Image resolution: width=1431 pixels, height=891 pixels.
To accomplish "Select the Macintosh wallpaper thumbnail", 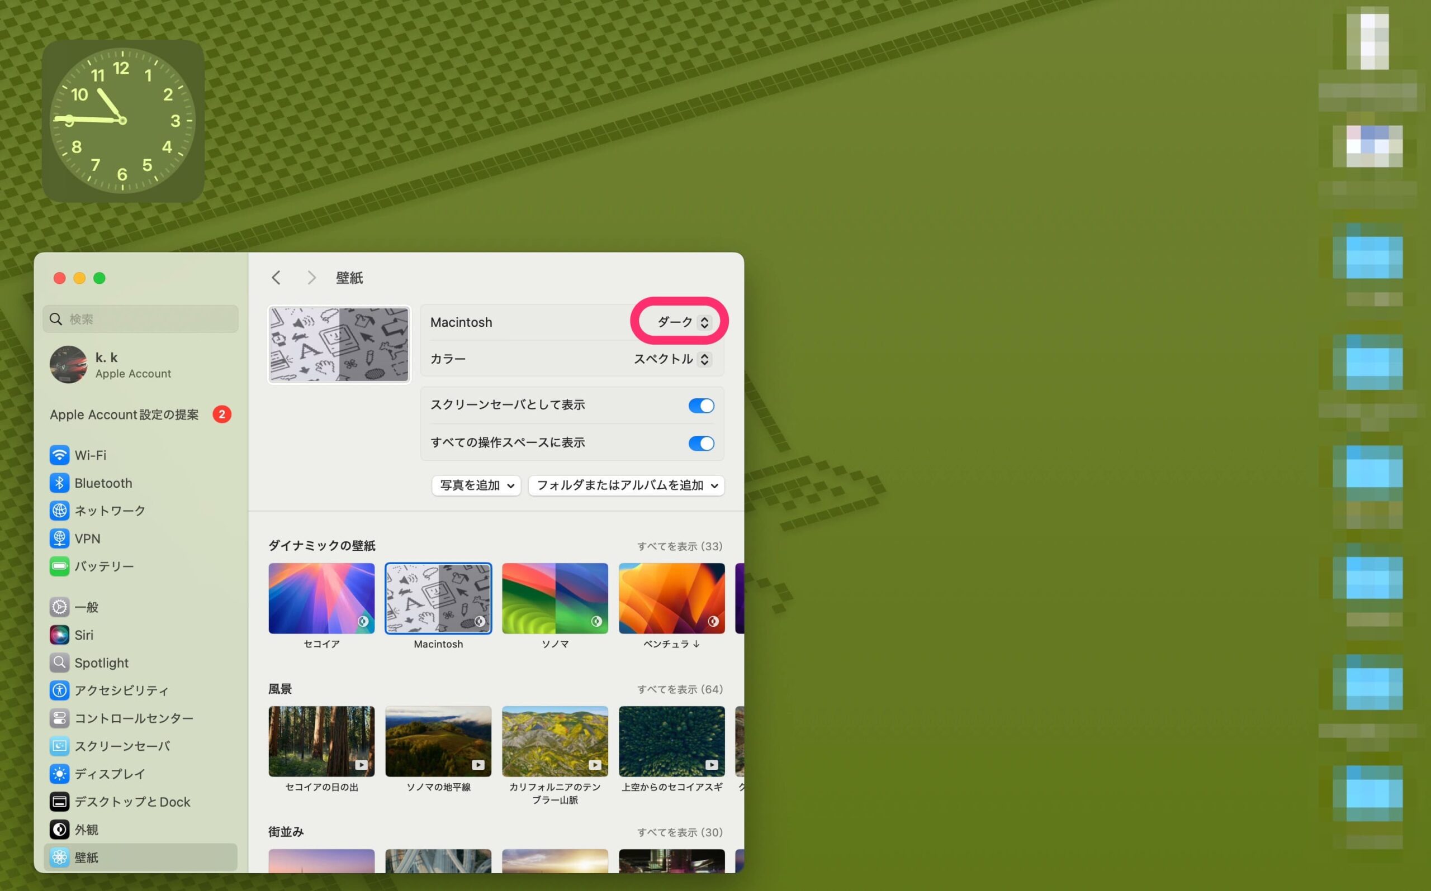I will pyautogui.click(x=438, y=598).
